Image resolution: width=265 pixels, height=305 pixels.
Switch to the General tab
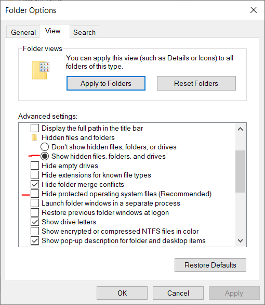pos(23,32)
